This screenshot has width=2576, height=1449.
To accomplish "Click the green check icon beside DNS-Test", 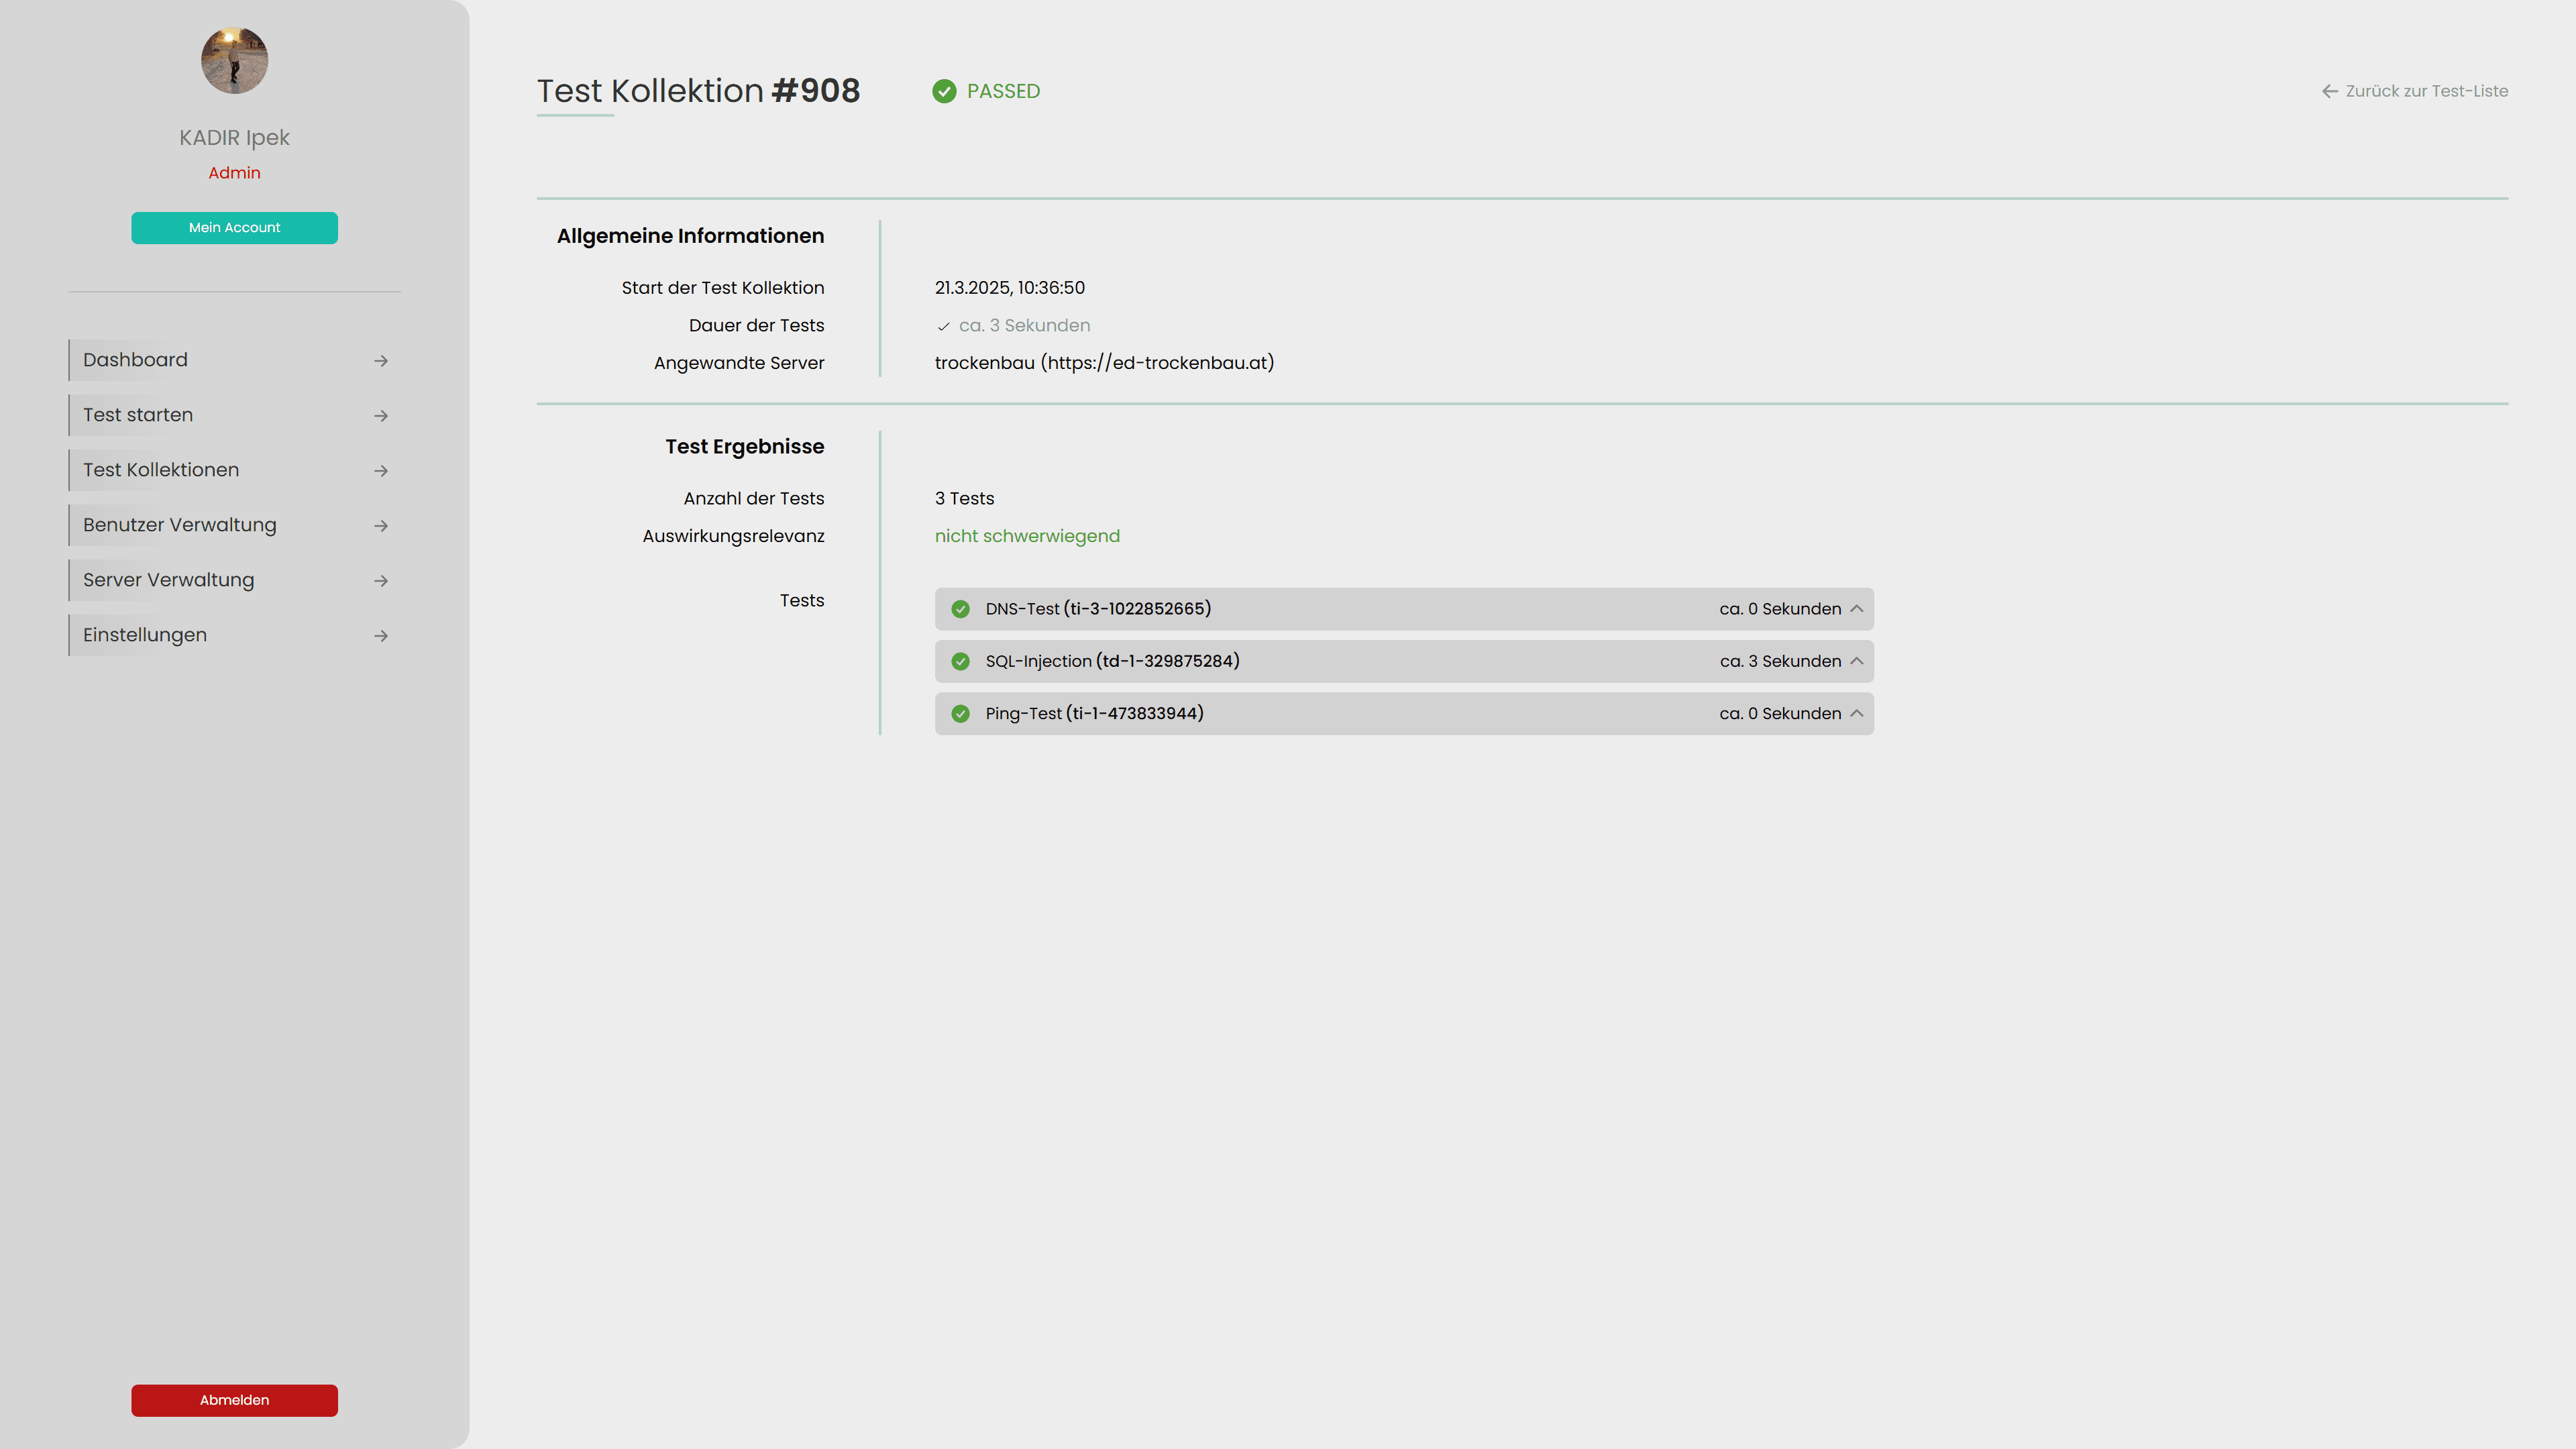I will [x=961, y=608].
